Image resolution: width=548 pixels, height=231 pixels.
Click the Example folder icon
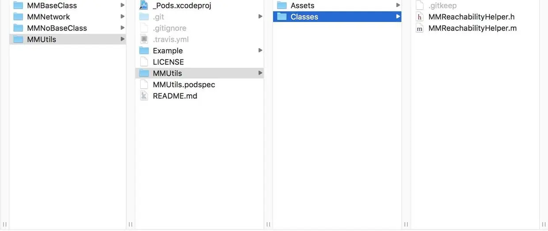(144, 51)
